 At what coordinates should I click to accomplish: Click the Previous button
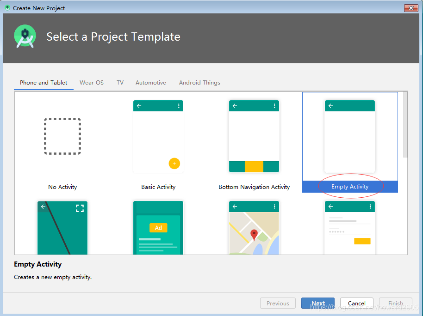pos(278,304)
